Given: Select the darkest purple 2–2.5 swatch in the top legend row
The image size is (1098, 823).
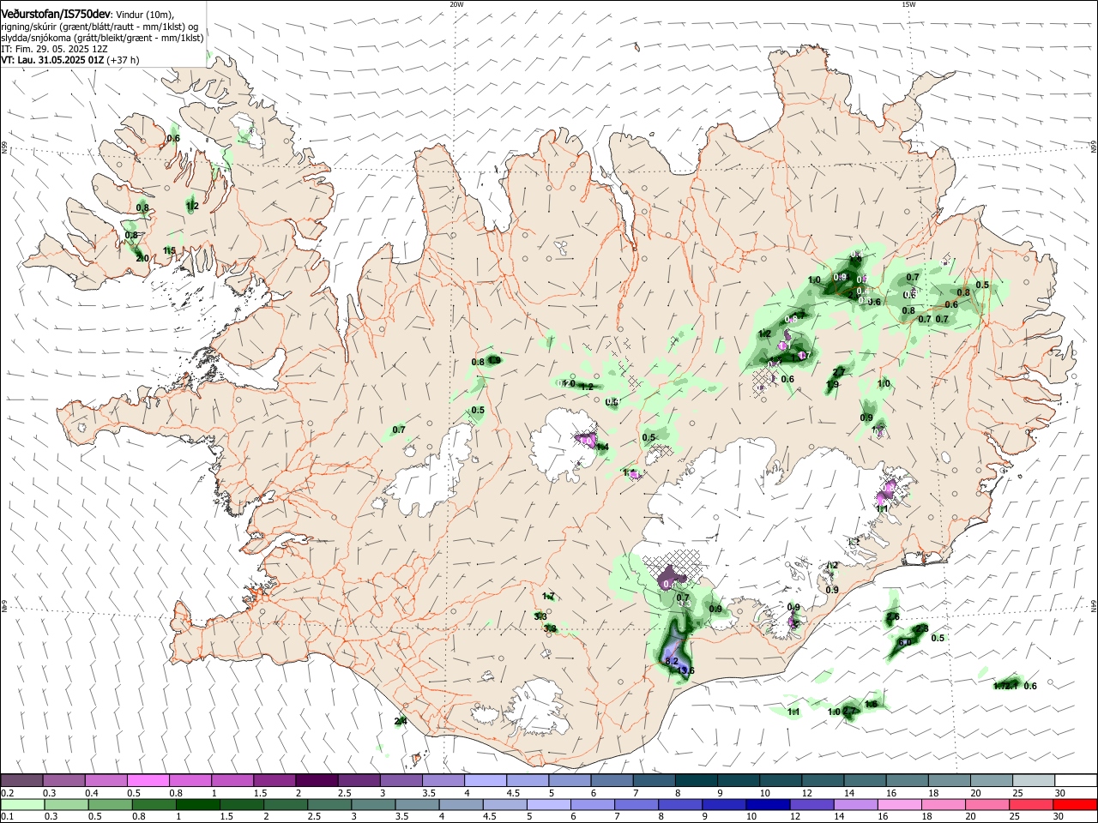Looking at the screenshot, I should click(x=317, y=780).
